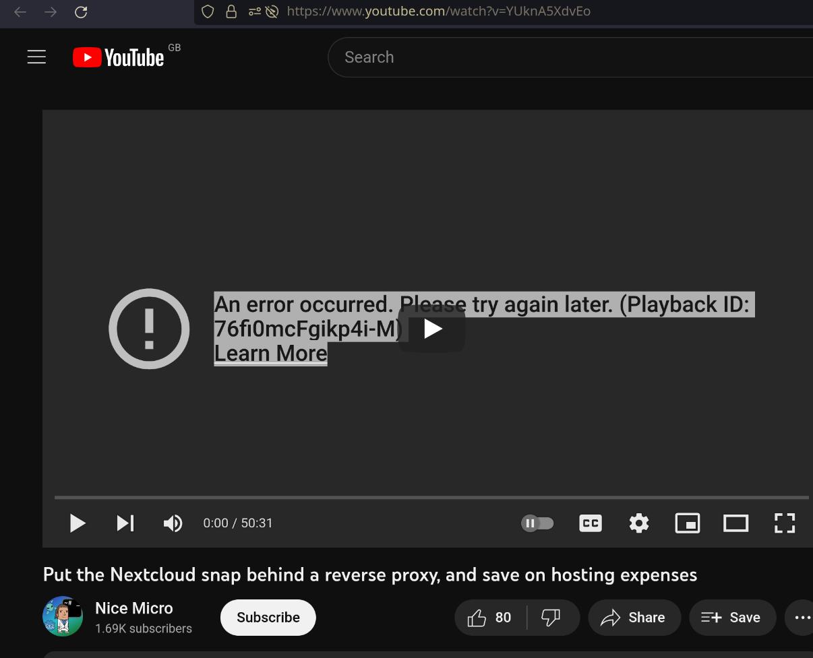Open the Save to playlist menu

tap(732, 617)
